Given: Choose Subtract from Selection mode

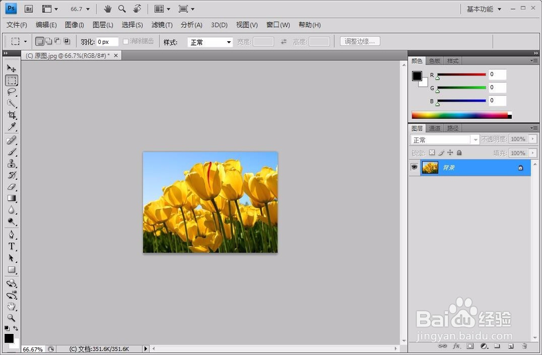Looking at the screenshot, I should coord(57,42).
